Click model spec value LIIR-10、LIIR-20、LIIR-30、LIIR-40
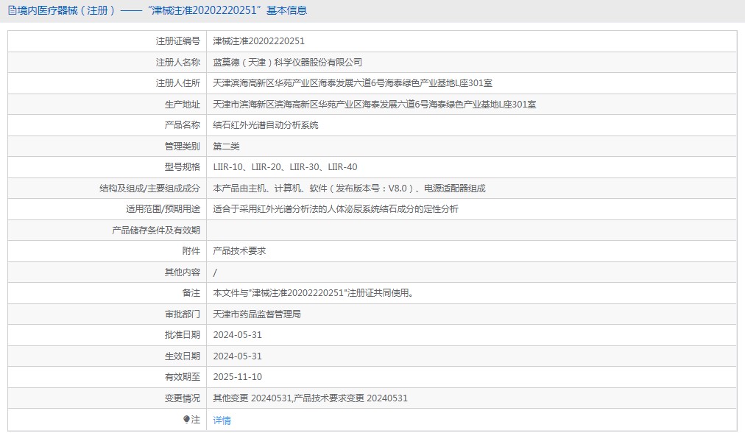 pos(285,167)
